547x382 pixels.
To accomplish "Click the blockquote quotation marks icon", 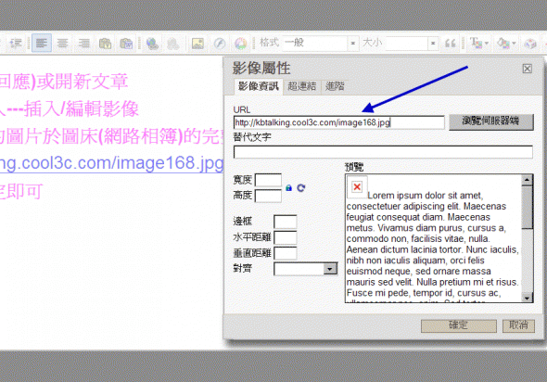I will (x=450, y=44).
